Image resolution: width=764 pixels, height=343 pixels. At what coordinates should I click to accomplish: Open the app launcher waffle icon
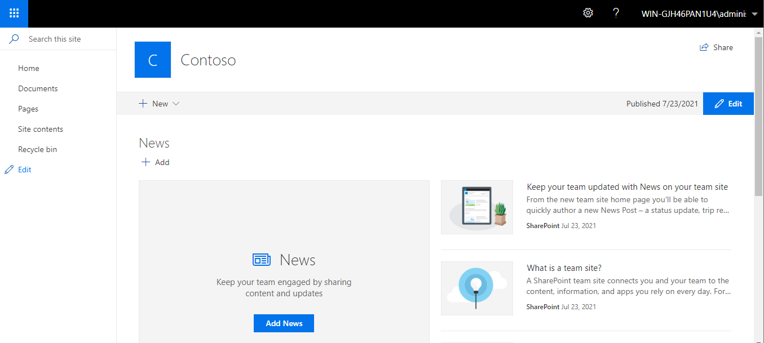(x=14, y=14)
